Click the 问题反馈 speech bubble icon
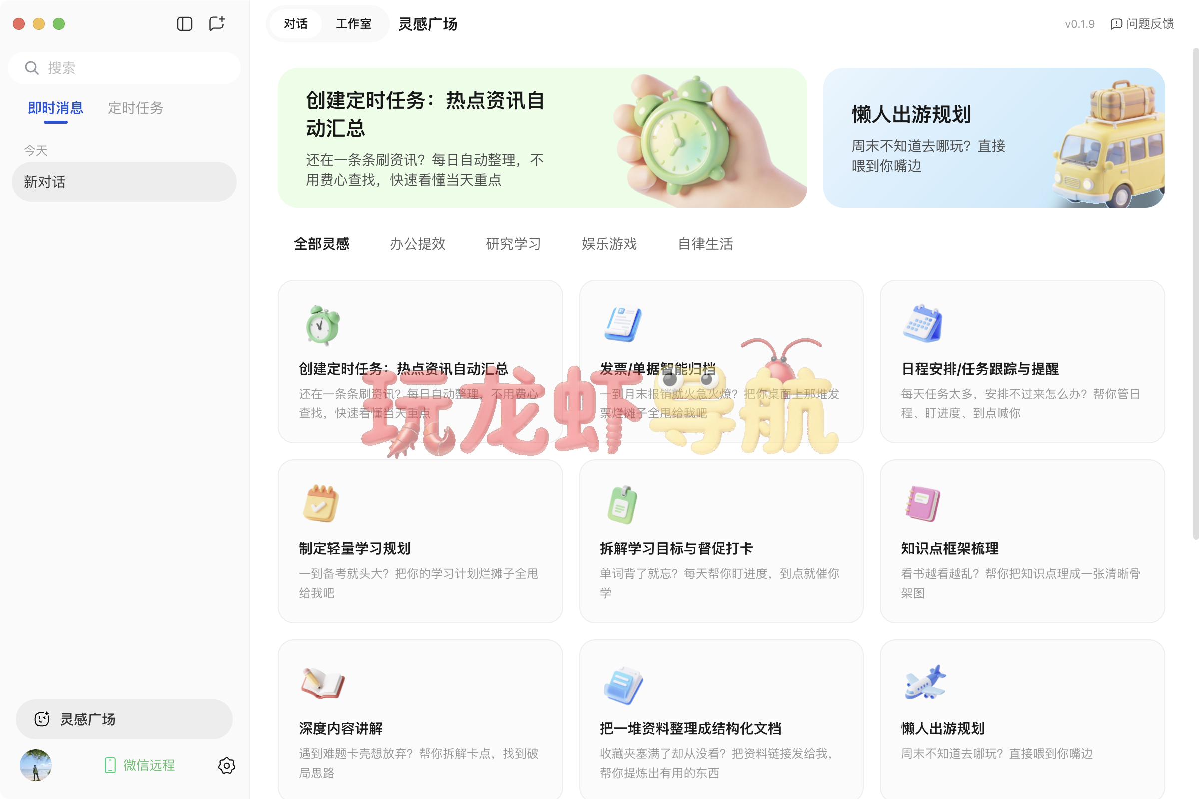The height and width of the screenshot is (799, 1199). pyautogui.click(x=1116, y=24)
